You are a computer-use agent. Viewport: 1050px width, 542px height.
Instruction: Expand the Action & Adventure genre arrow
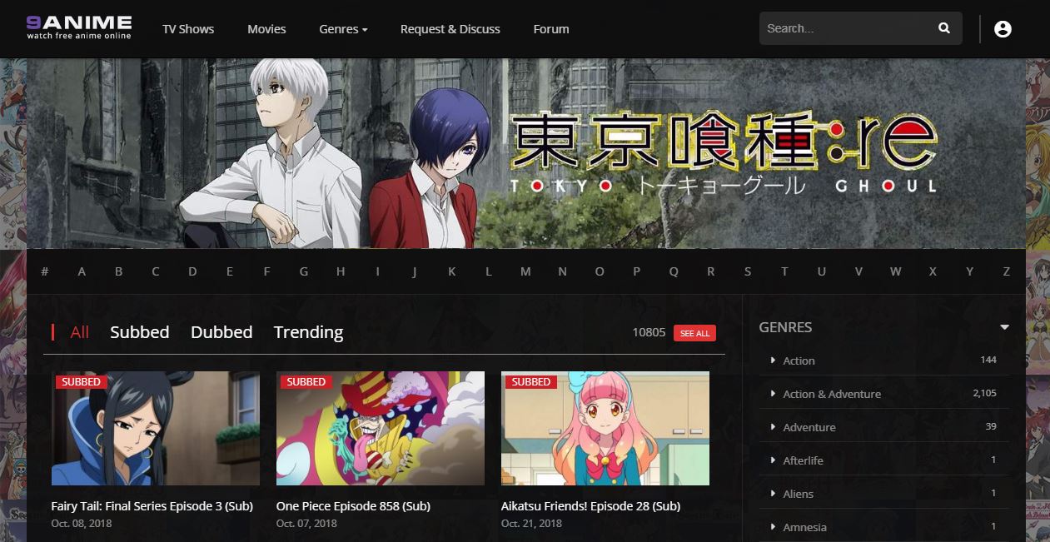click(x=774, y=394)
